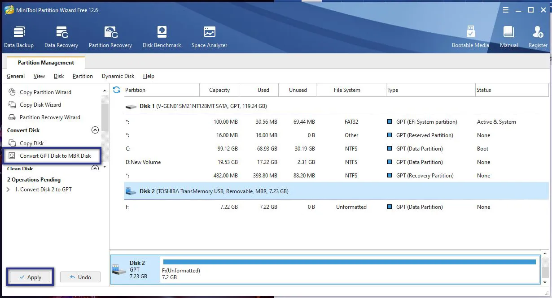The image size is (552, 298).
Task: Open the Dynamic Disk menu
Action: pyautogui.click(x=118, y=76)
